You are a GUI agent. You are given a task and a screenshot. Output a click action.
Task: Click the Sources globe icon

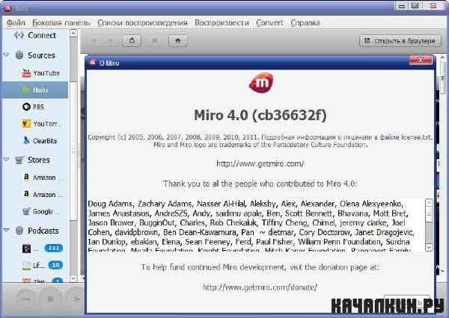[x=19, y=54]
